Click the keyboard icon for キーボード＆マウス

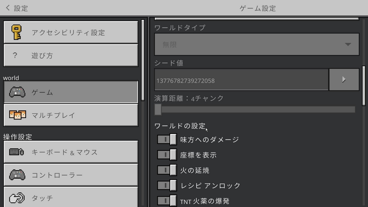tap(17, 152)
